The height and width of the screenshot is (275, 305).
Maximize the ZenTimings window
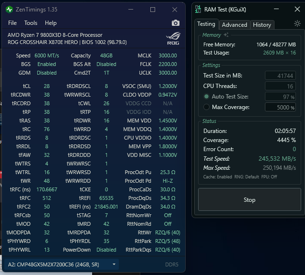pyautogui.click(x=153, y=10)
